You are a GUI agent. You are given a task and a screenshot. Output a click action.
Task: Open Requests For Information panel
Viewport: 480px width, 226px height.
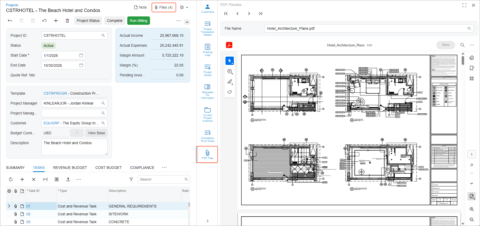pyautogui.click(x=207, y=91)
